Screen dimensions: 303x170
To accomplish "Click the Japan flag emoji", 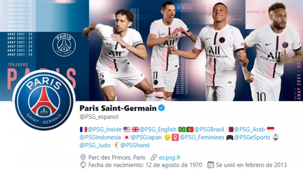I will coord(127,138).
